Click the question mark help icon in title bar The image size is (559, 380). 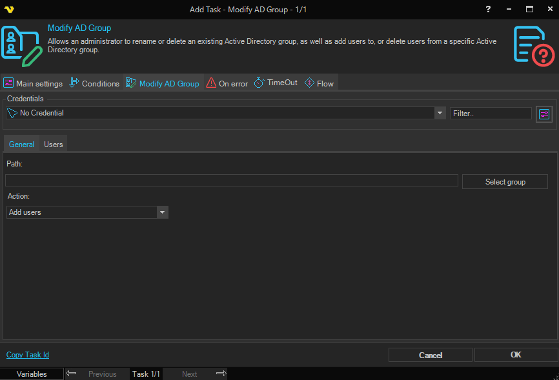point(488,9)
